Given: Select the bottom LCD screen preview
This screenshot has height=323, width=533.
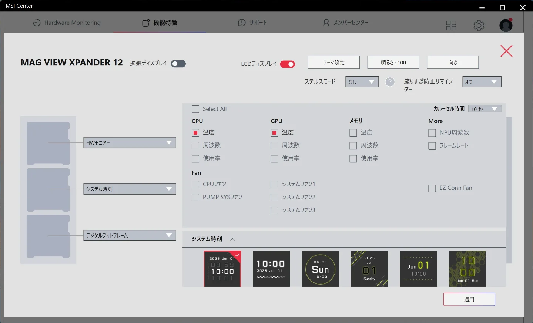Looking at the screenshot, I should (48, 236).
